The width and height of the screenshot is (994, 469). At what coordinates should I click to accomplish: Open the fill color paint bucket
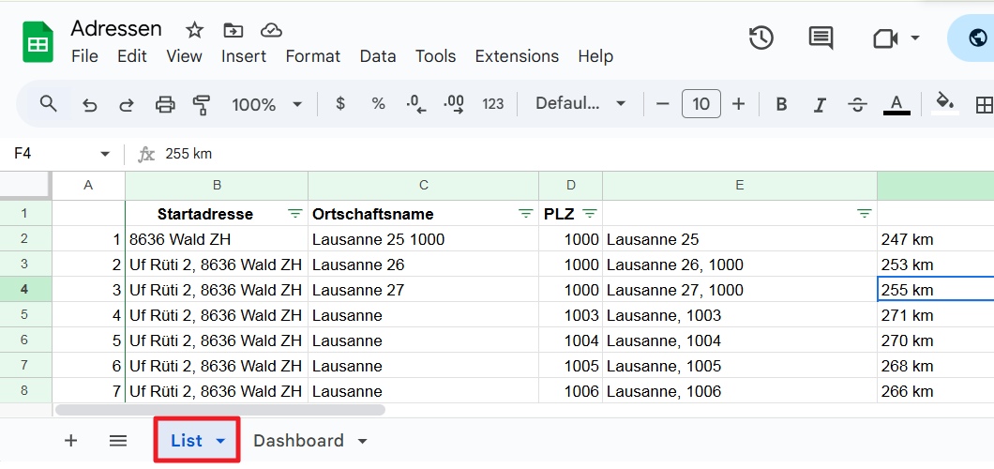click(945, 102)
